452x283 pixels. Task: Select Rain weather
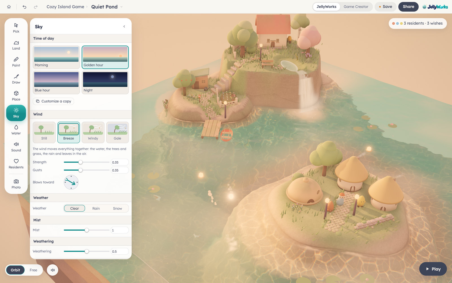tap(96, 209)
